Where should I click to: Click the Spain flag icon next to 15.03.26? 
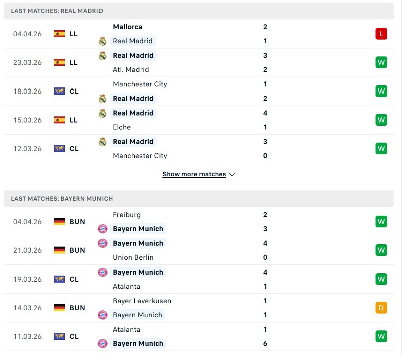(x=58, y=120)
